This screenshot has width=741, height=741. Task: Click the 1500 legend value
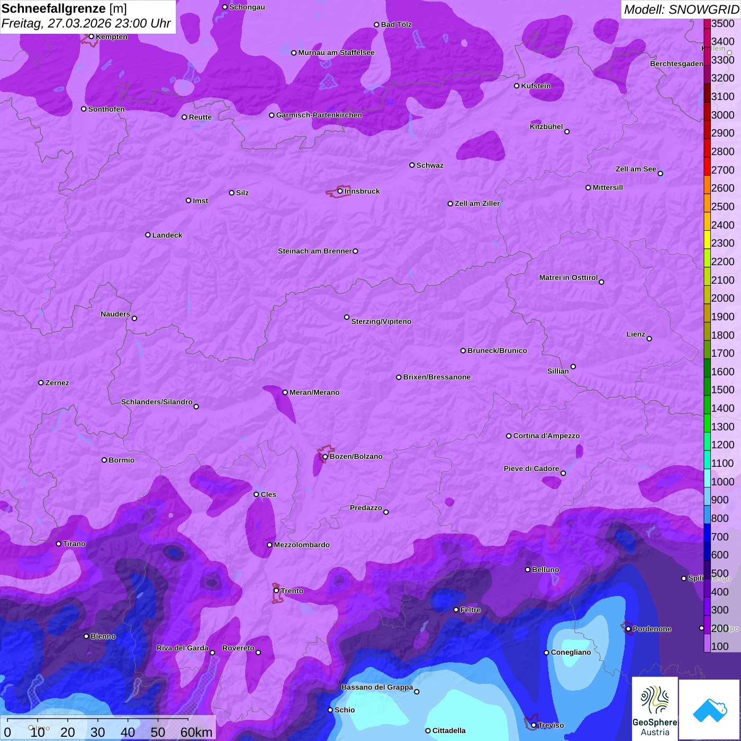[x=723, y=390]
